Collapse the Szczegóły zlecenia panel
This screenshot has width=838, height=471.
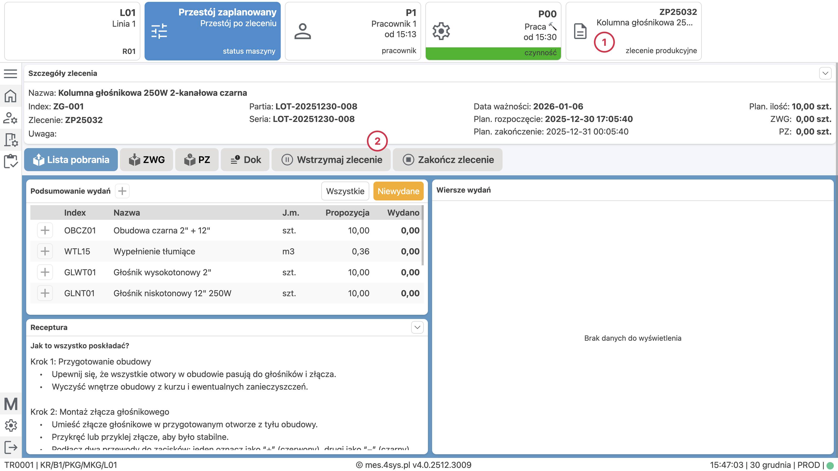[x=825, y=73]
